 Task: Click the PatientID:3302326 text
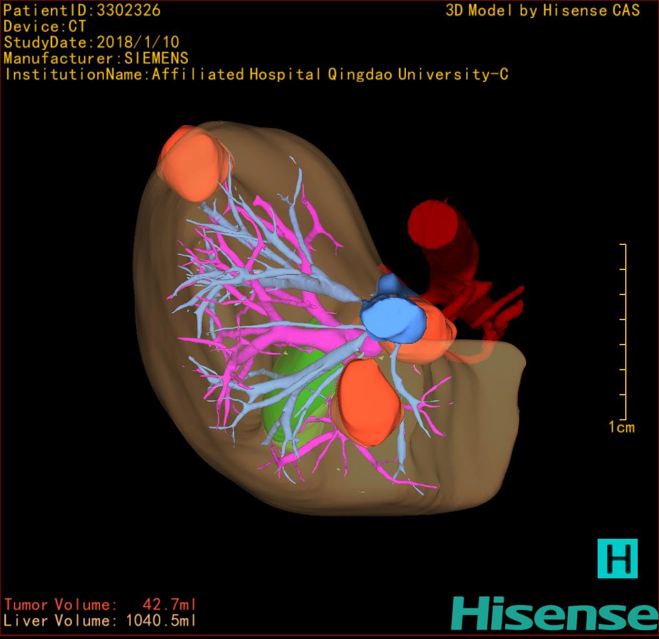82,10
